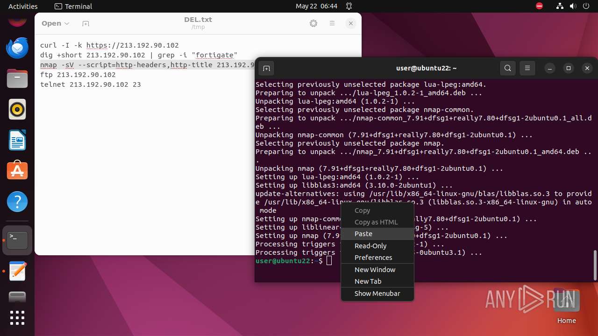
Task: Open the Activities overview
Action: pyautogui.click(x=23, y=6)
